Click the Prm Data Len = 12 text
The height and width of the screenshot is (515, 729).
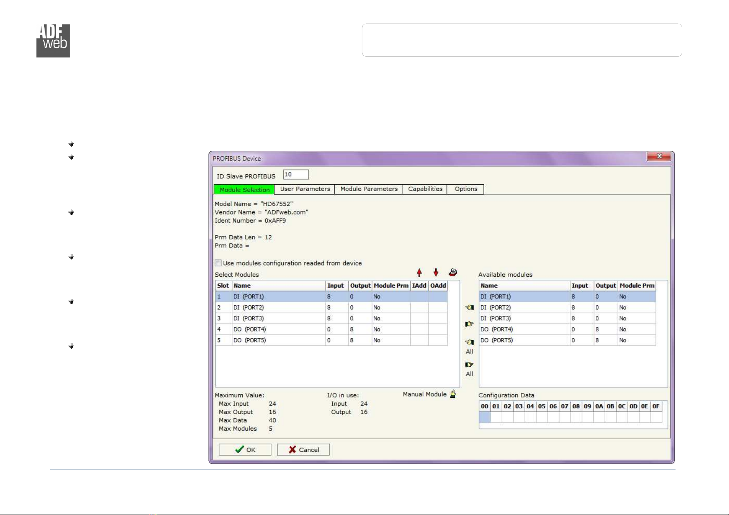point(244,237)
